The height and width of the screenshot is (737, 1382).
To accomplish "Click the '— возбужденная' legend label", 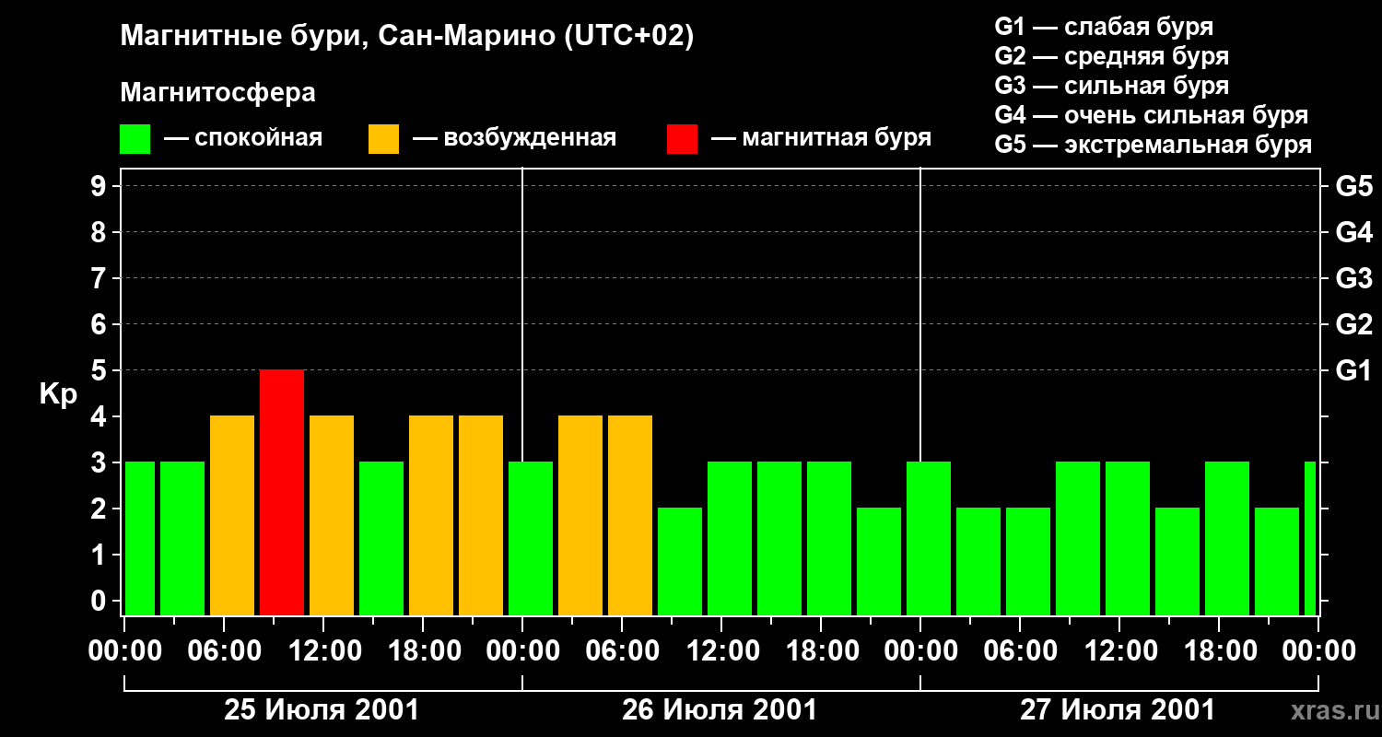I will pos(514,138).
